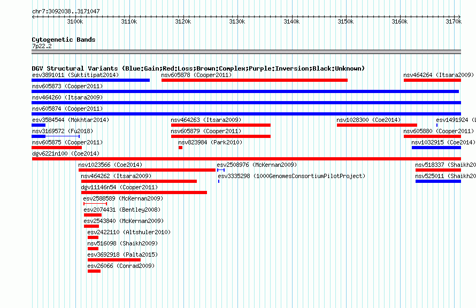Select esv2074431 (Bentley2008) red bar
476x308 pixels.
pos(93,215)
